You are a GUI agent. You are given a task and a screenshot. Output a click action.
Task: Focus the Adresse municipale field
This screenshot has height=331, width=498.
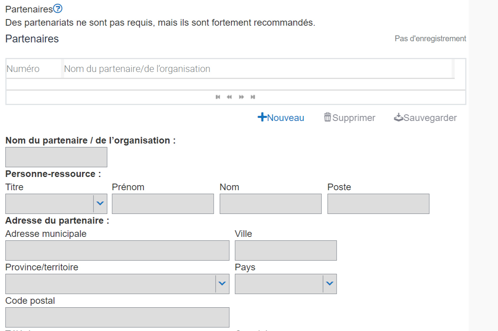[117, 250]
